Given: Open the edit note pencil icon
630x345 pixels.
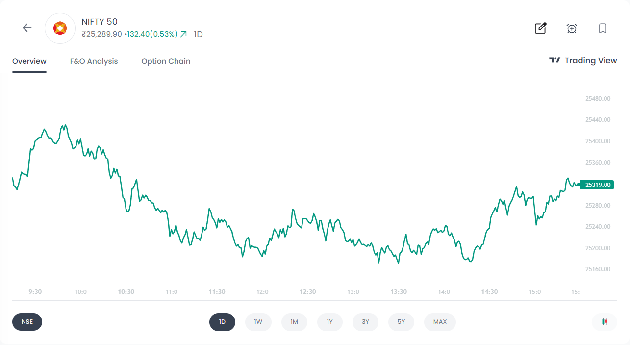Looking at the screenshot, I should (540, 28).
